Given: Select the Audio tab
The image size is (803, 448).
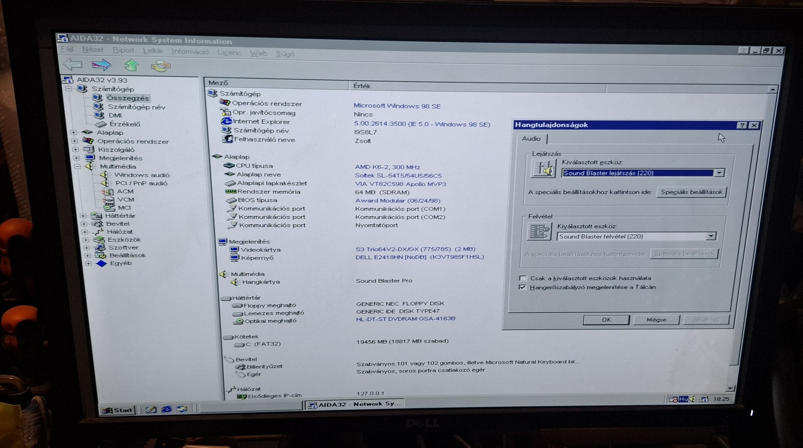Looking at the screenshot, I should pyautogui.click(x=531, y=139).
